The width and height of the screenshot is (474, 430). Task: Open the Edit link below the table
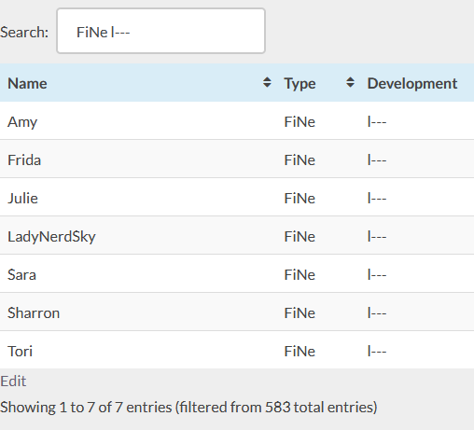(13, 381)
